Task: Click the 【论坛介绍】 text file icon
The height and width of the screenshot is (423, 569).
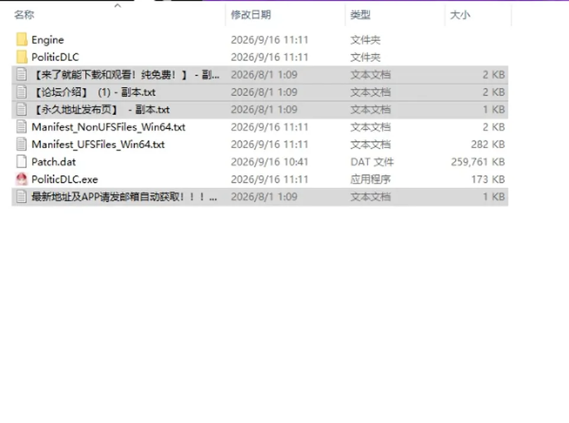Action: click(22, 92)
